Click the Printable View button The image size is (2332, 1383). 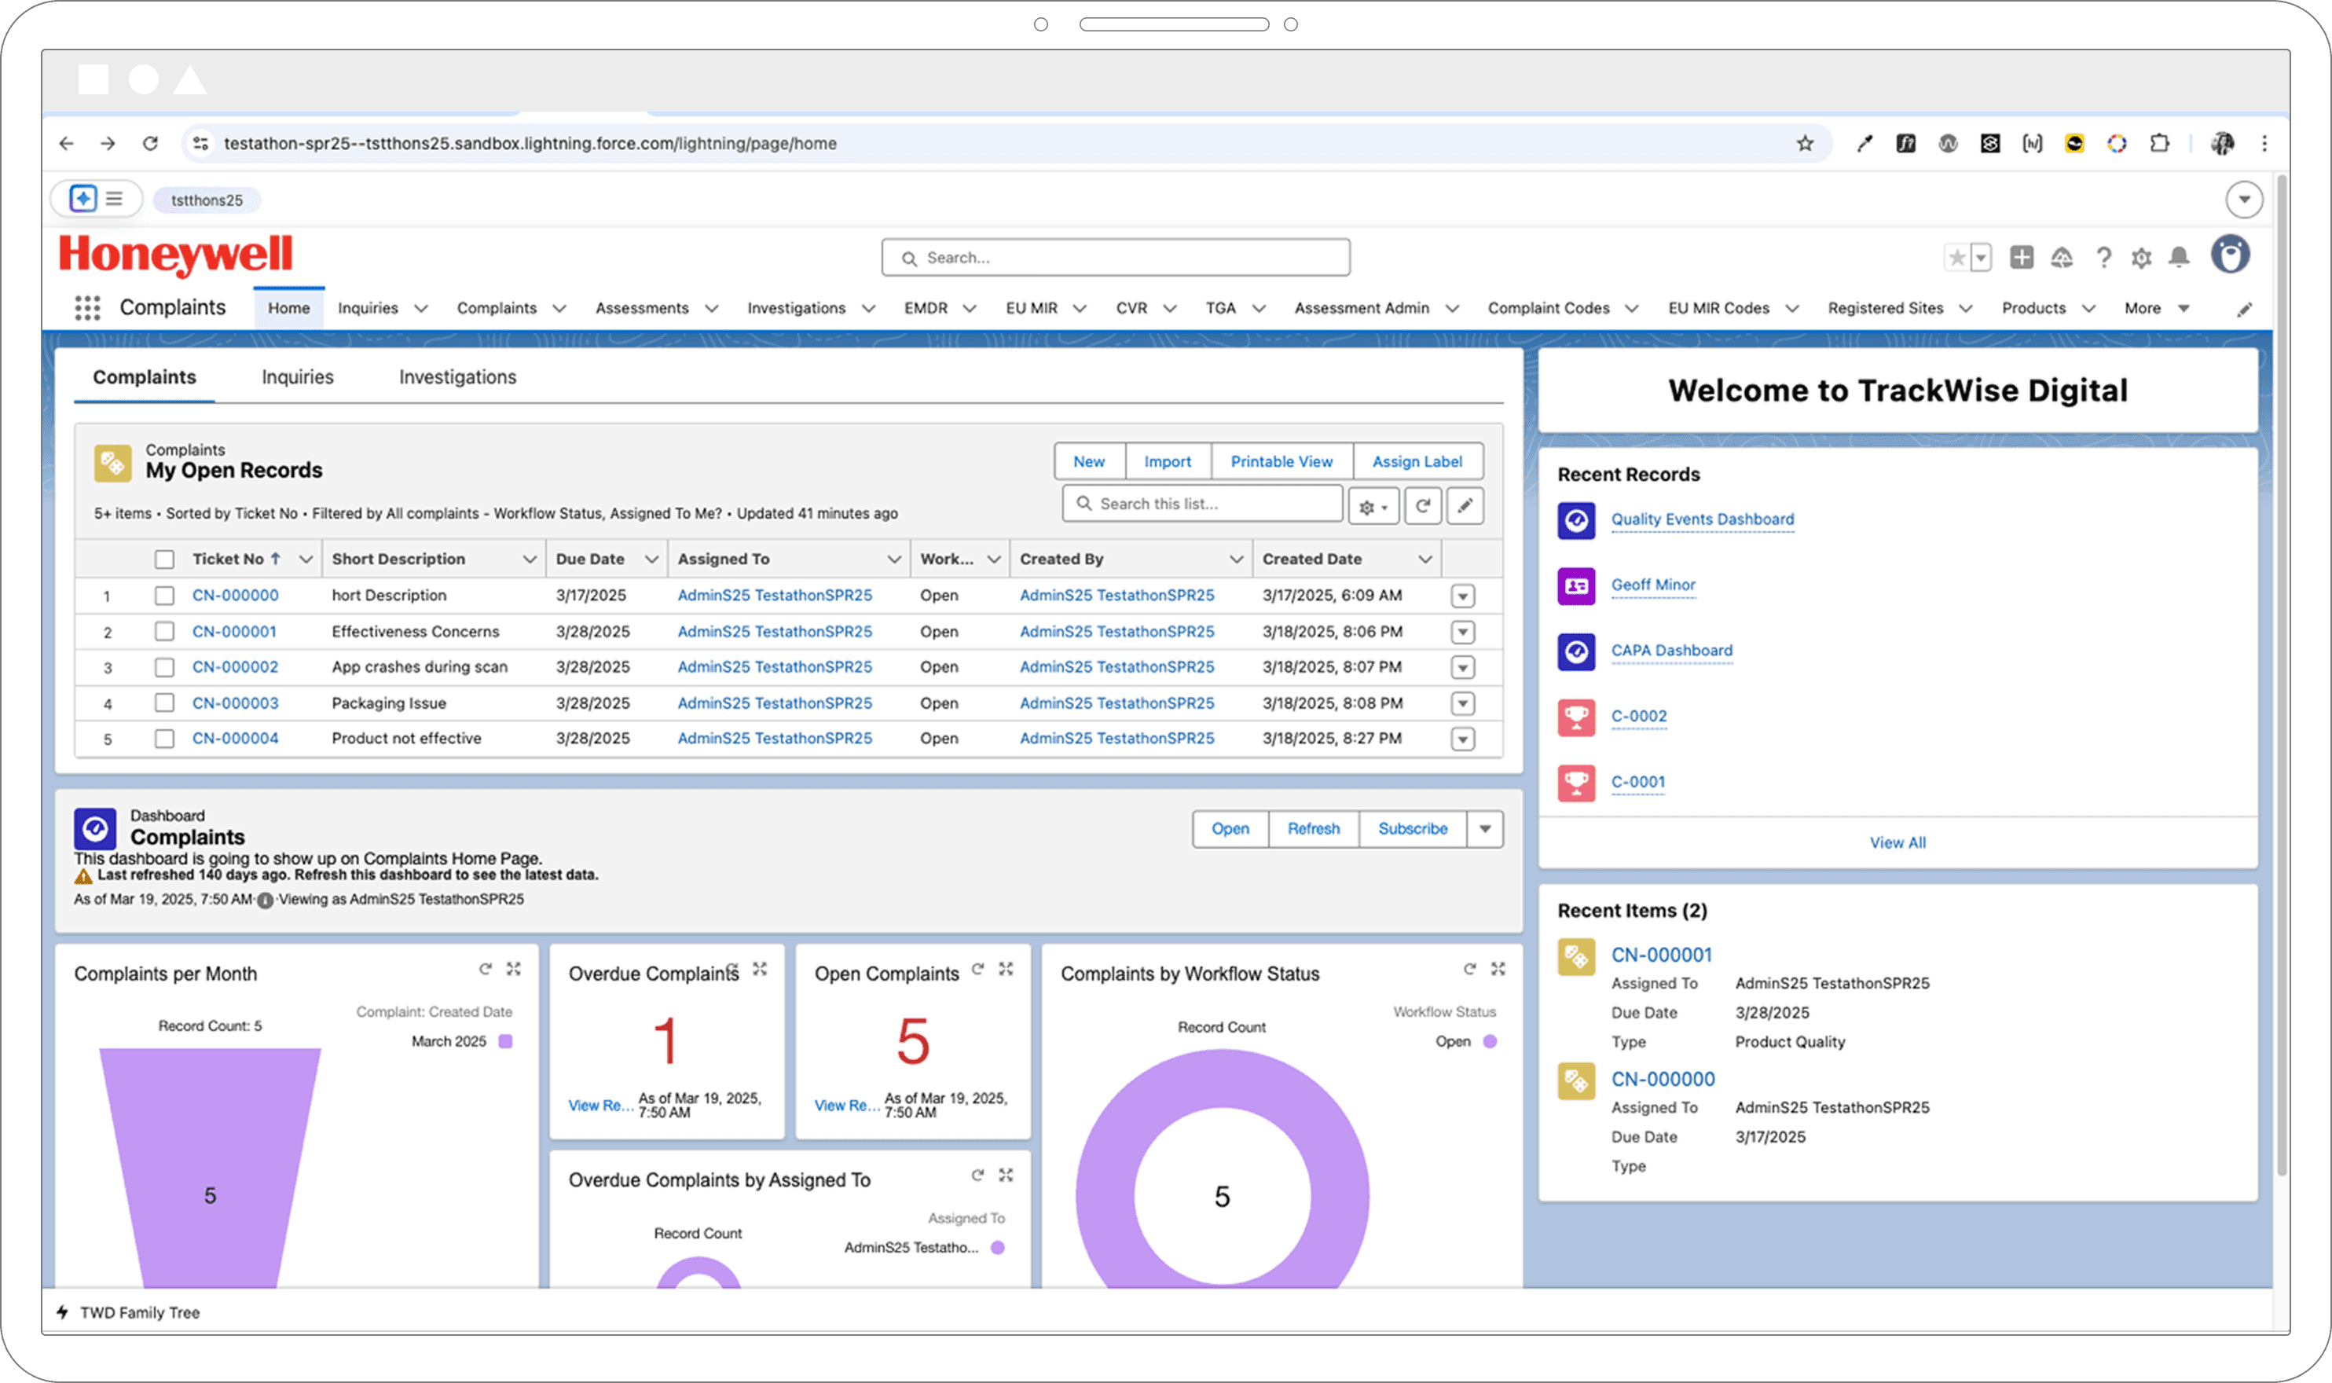coord(1281,461)
